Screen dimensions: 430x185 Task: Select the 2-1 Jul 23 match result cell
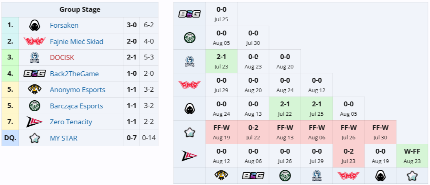(221, 61)
